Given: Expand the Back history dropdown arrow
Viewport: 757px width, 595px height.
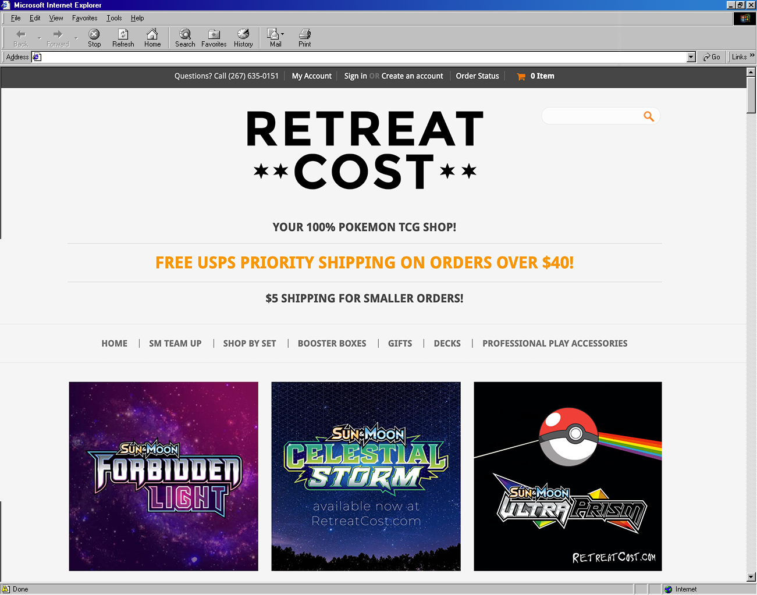Looking at the screenshot, I should [x=40, y=38].
